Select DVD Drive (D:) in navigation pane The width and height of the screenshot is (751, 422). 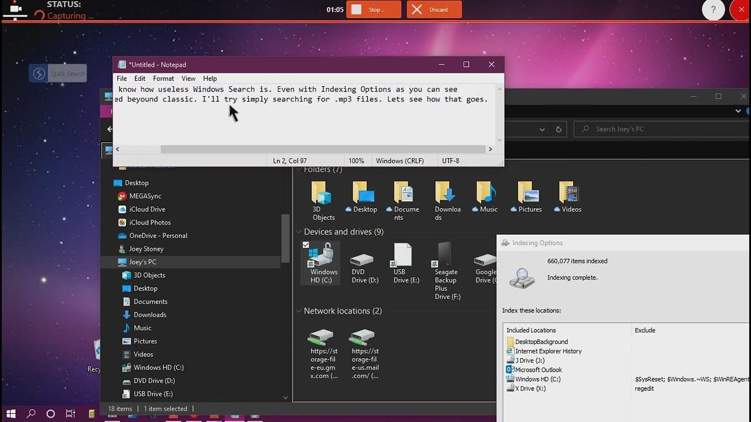coord(147,381)
